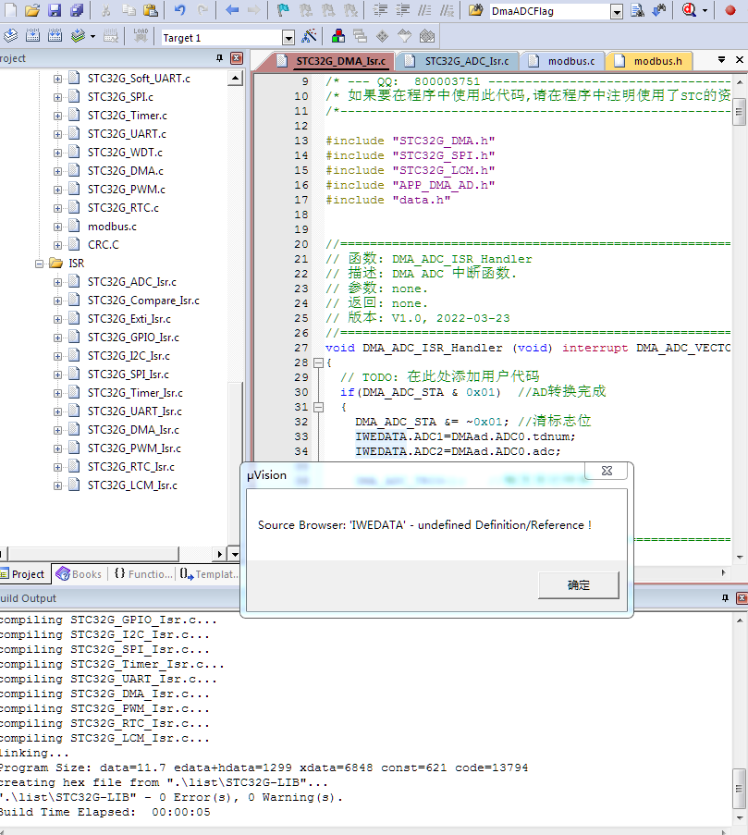Click the 确定 button in the µVision dialog
The image size is (748, 835).
(x=578, y=585)
